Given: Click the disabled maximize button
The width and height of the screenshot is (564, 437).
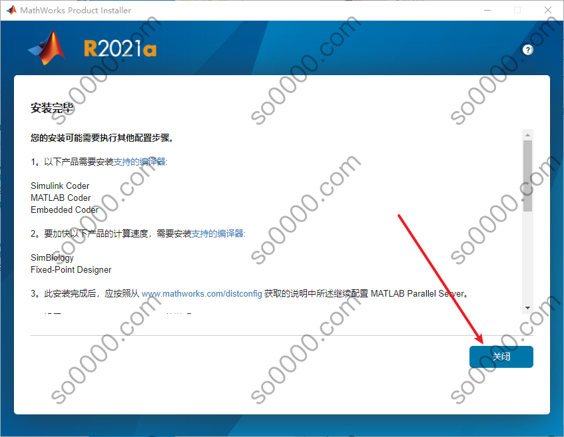Looking at the screenshot, I should coord(517,10).
